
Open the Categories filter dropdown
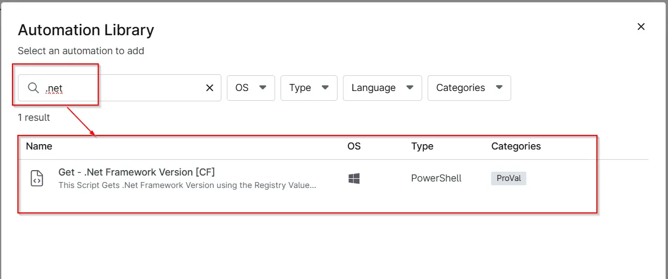469,88
